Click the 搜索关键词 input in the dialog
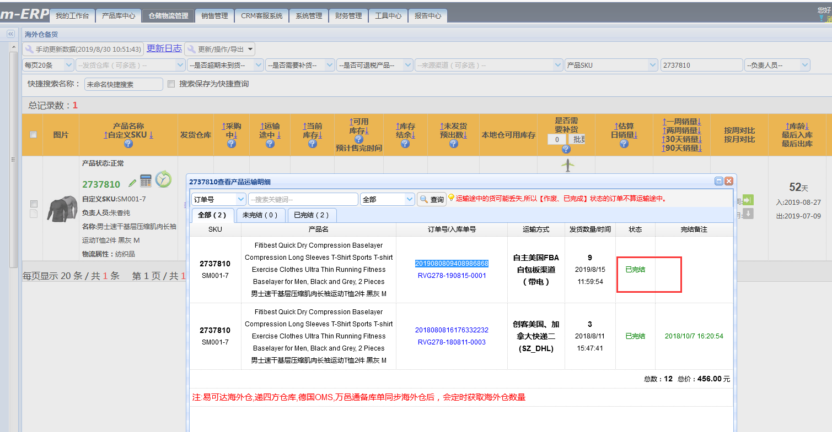The width and height of the screenshot is (832, 432). (303, 199)
